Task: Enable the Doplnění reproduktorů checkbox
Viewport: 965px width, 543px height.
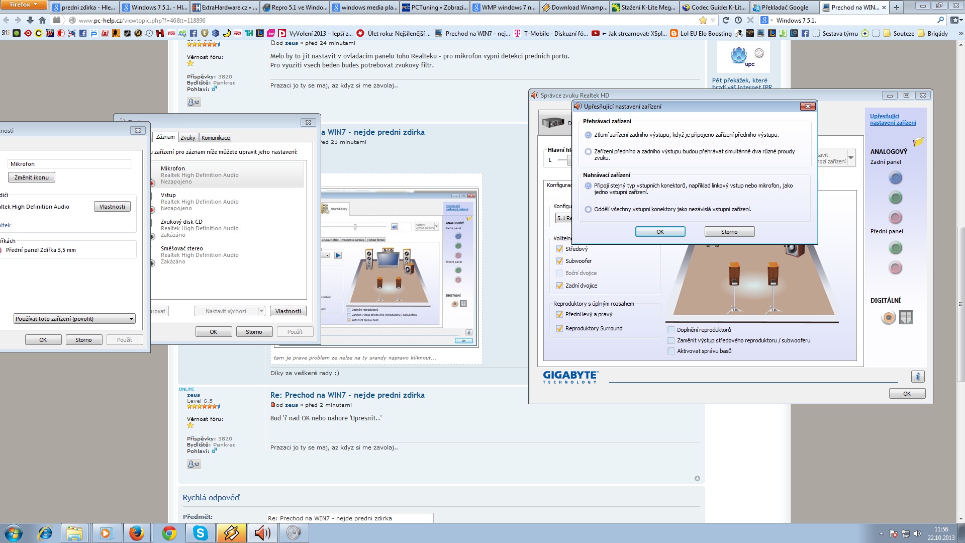Action: [671, 330]
